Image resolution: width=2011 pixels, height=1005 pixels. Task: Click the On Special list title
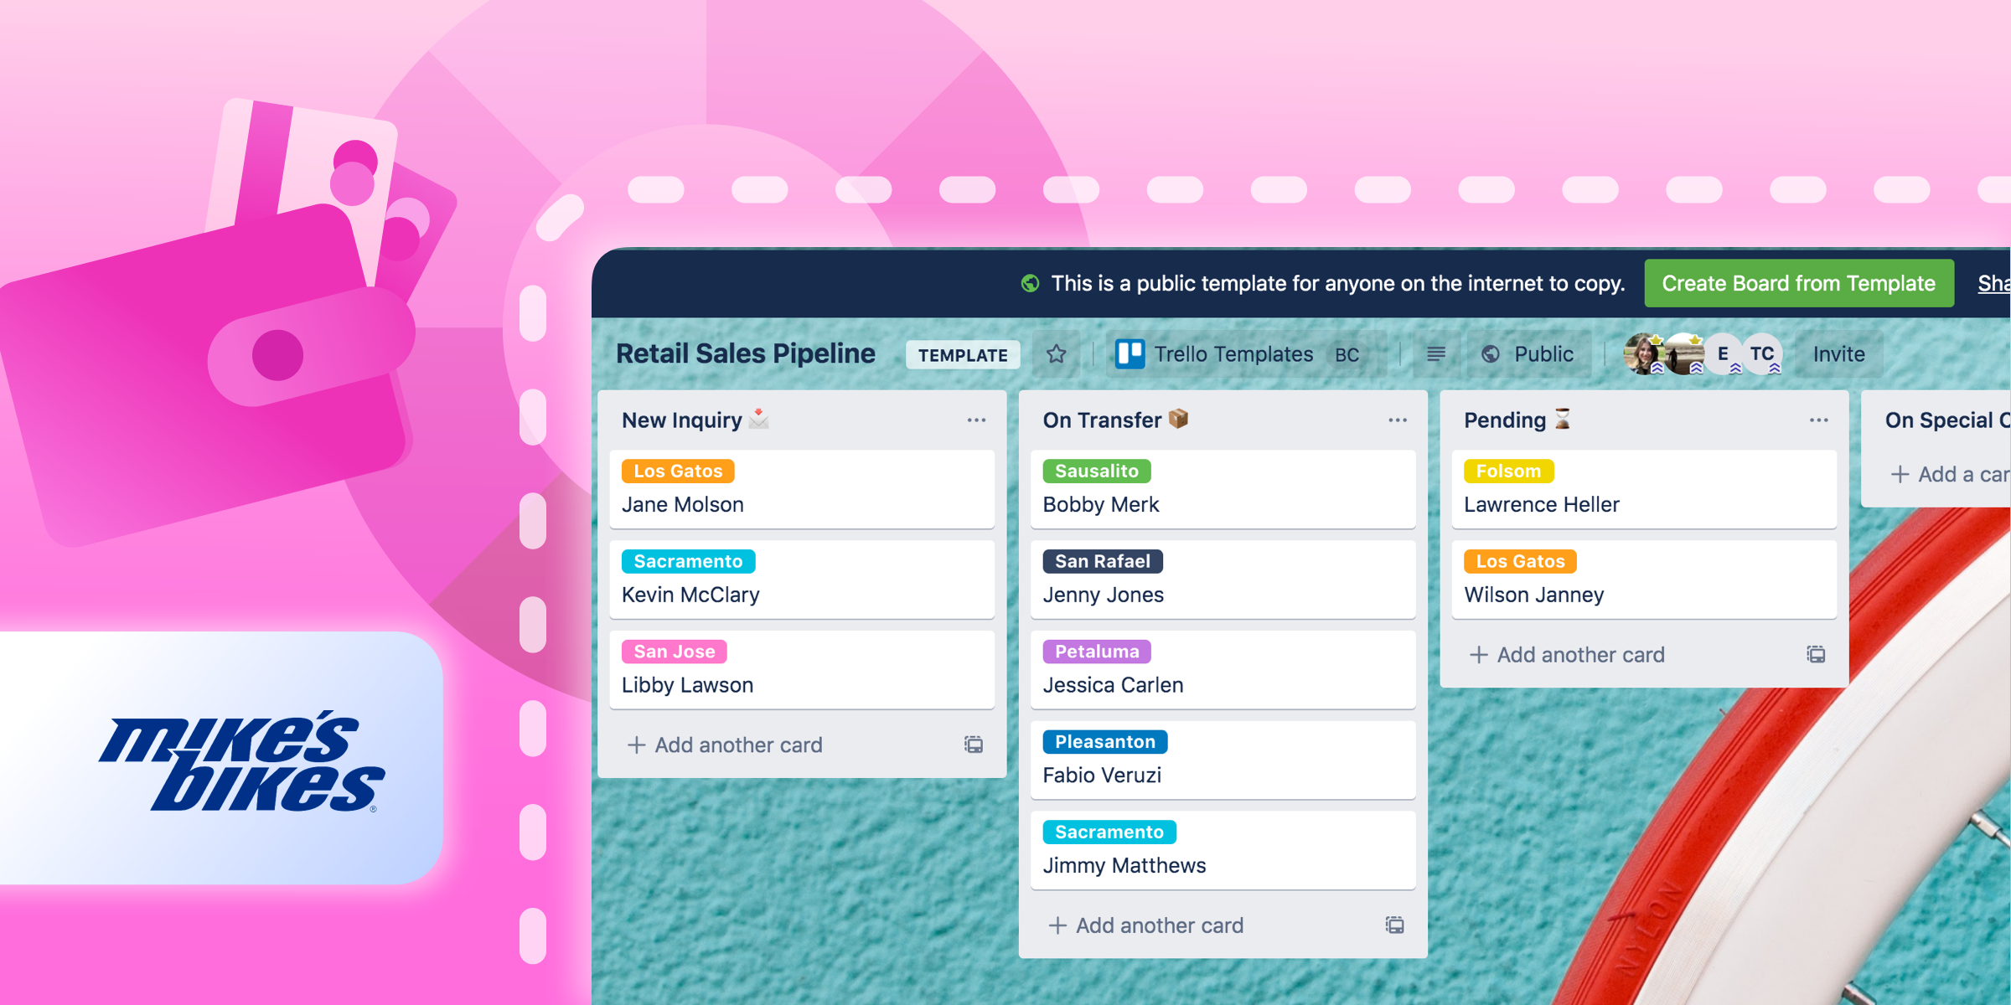pos(1947,420)
